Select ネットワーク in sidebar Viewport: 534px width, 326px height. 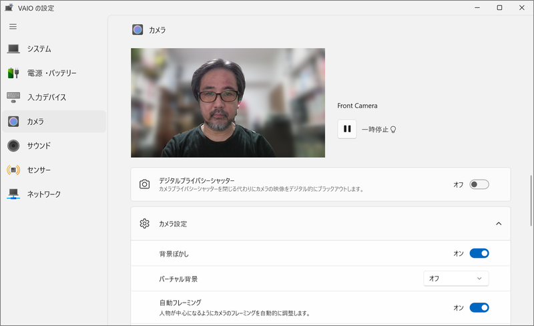[x=54, y=194]
